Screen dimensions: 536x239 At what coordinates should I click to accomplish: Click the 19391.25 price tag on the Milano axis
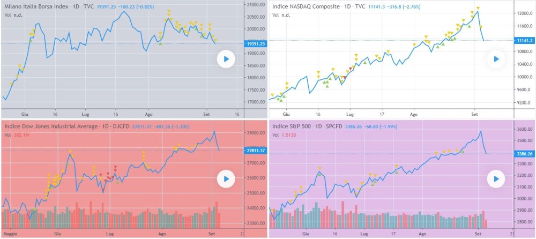click(256, 44)
